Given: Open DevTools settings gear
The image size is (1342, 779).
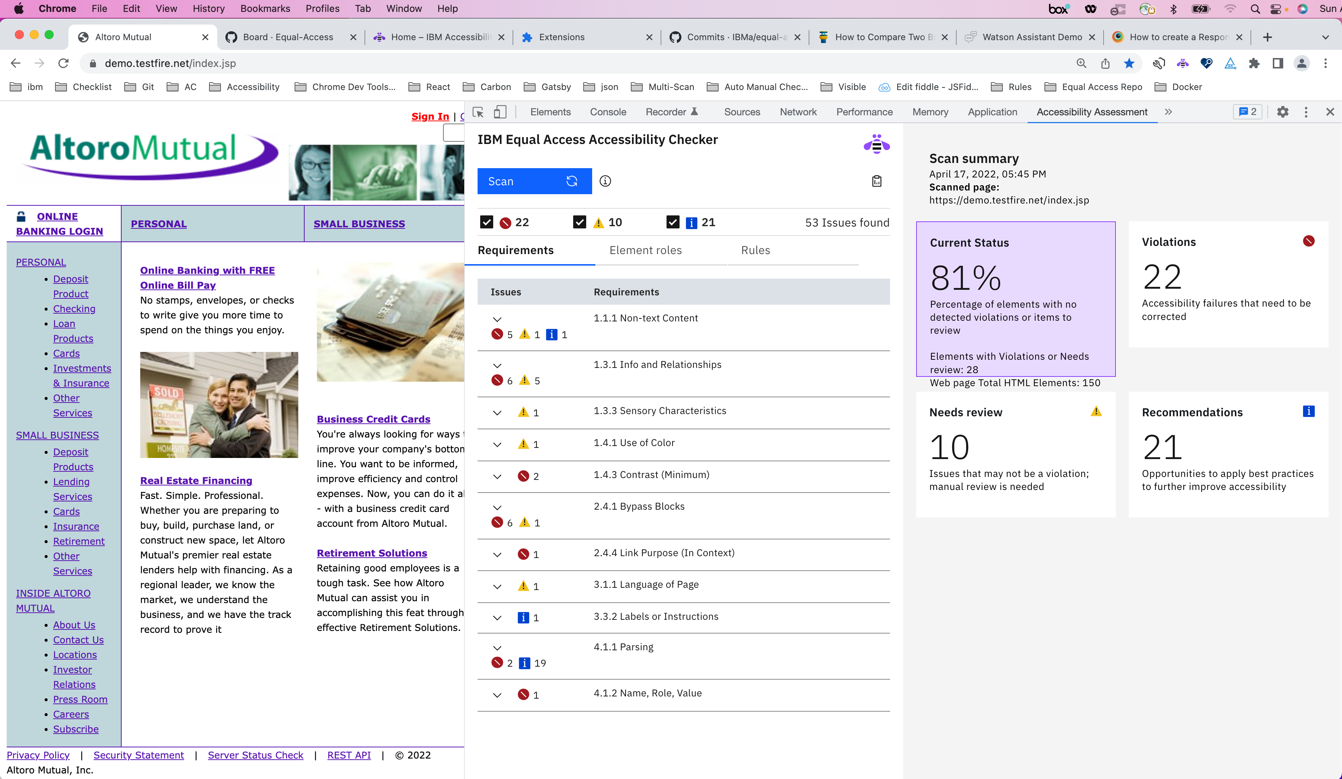Looking at the screenshot, I should [1282, 112].
